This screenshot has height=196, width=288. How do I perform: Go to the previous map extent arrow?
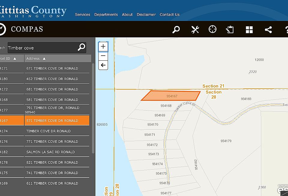click(x=103, y=65)
